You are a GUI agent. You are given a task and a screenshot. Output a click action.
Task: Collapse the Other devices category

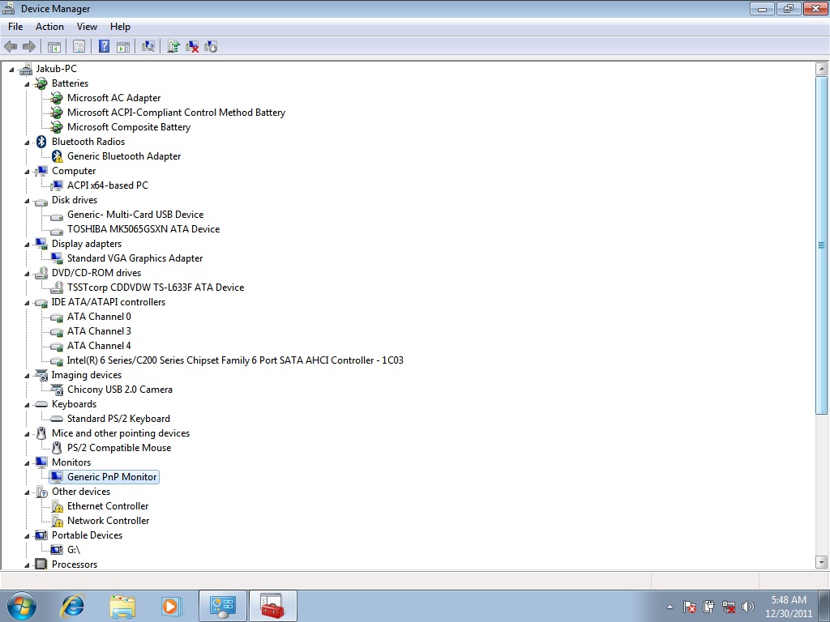(x=27, y=492)
